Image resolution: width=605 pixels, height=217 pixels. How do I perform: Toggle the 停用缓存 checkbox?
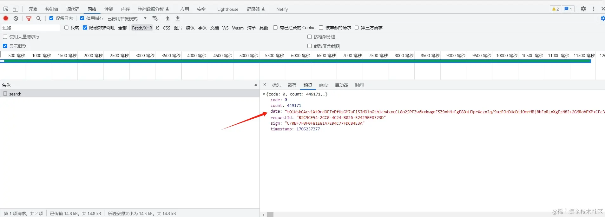(x=82, y=18)
